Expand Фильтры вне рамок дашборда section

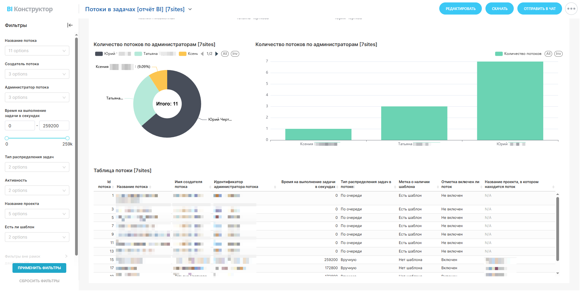click(x=66, y=256)
